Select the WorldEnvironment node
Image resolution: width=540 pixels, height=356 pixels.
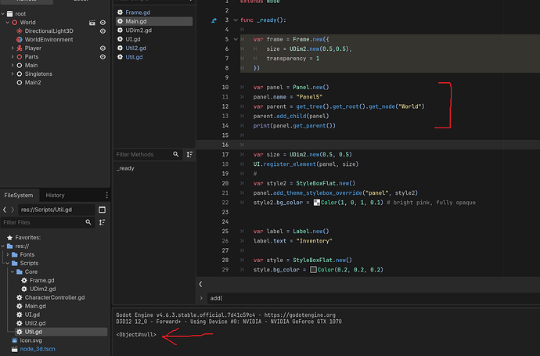click(x=49, y=40)
